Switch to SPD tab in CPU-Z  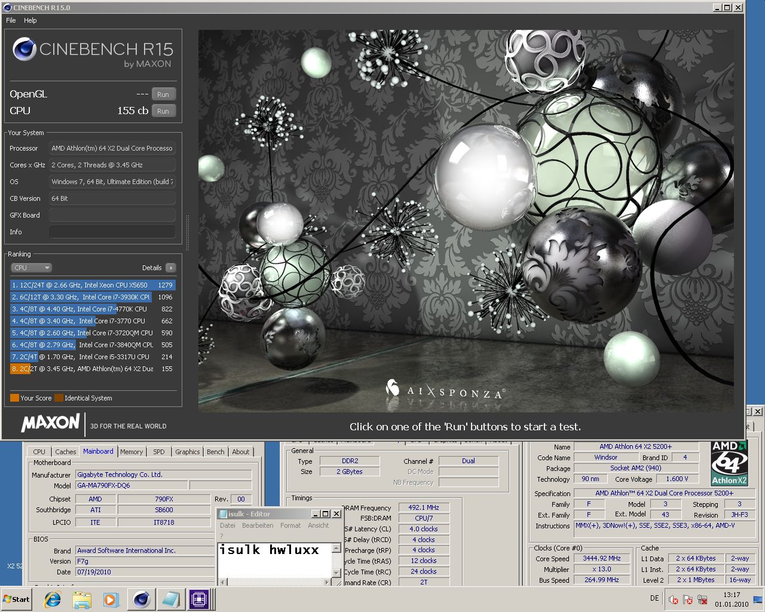[158, 452]
